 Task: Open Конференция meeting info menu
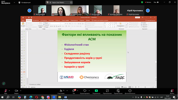click(24, 3)
